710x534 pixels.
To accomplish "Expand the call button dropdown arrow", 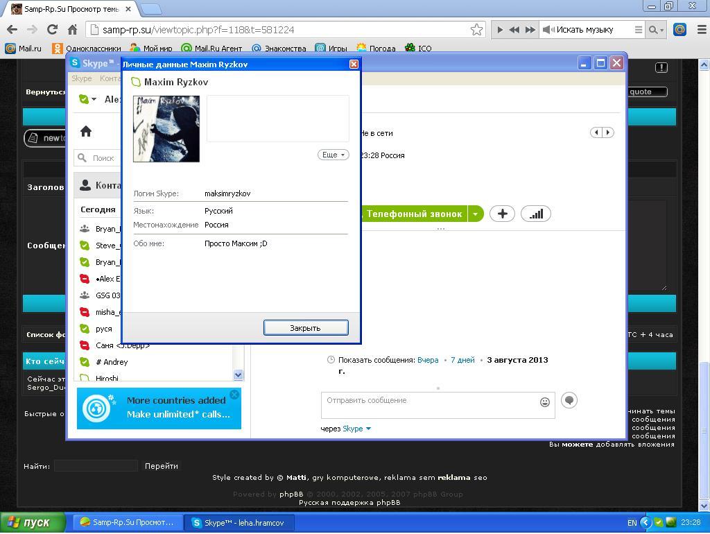I will click(x=476, y=214).
